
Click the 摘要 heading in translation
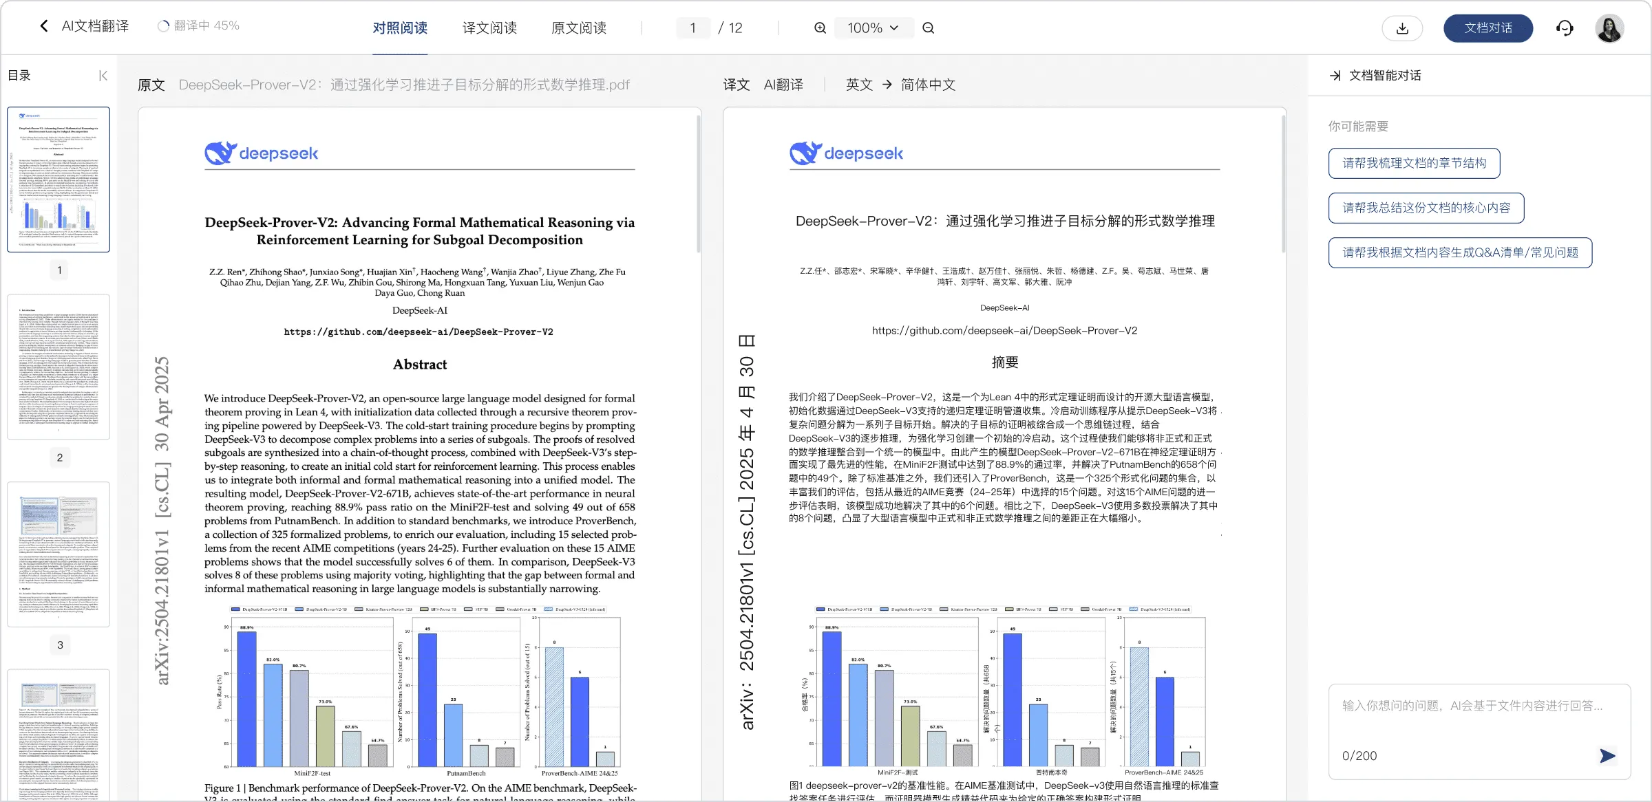coord(1005,362)
